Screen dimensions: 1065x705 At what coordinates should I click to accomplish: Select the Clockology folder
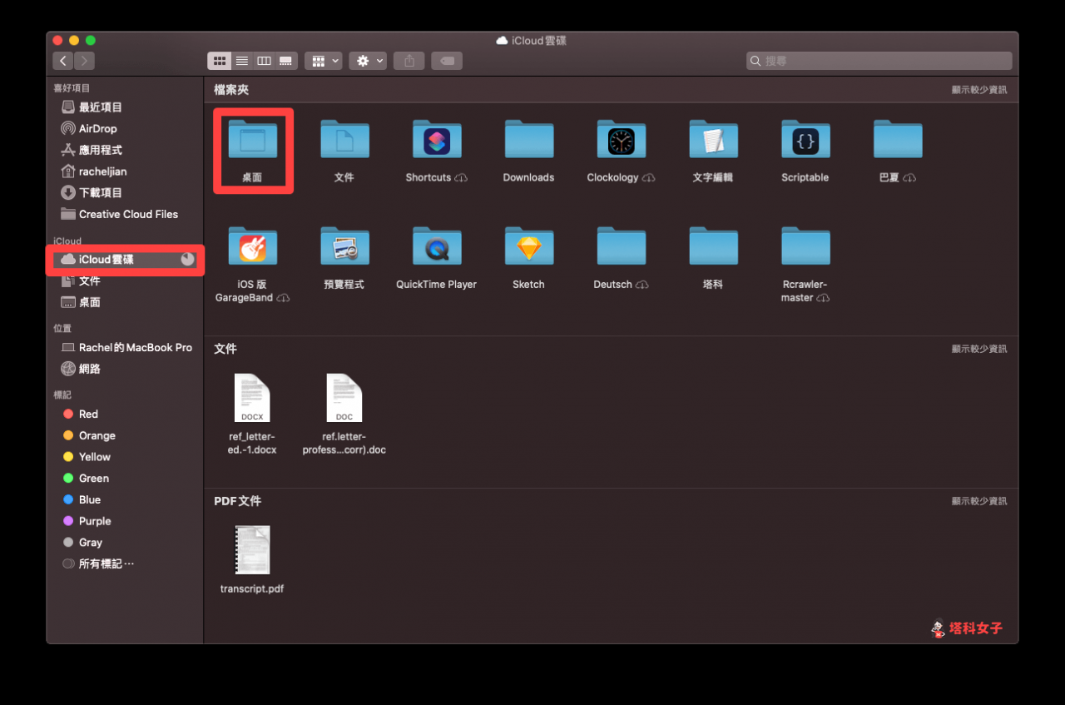tap(621, 138)
